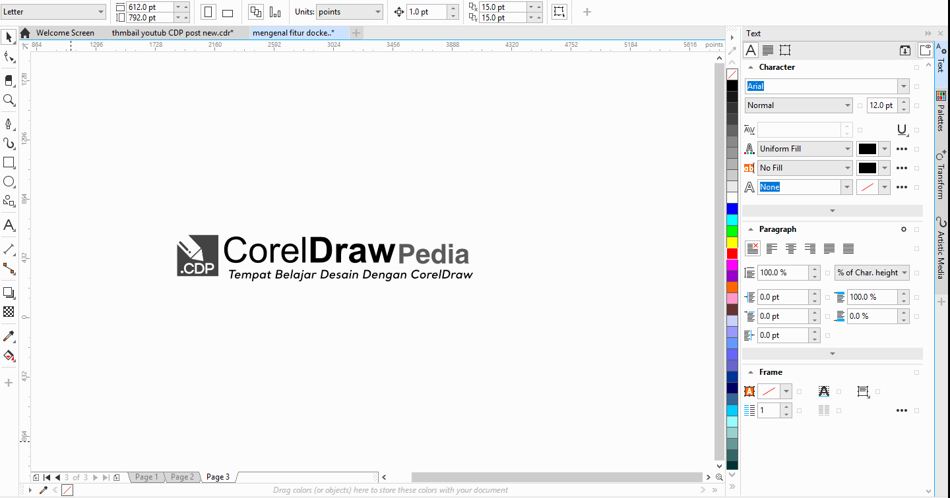Select No horizontal alignment option
The image size is (950, 498).
(752, 248)
